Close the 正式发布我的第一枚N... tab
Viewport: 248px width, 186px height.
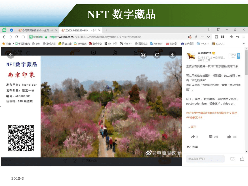pyautogui.click(x=99, y=30)
